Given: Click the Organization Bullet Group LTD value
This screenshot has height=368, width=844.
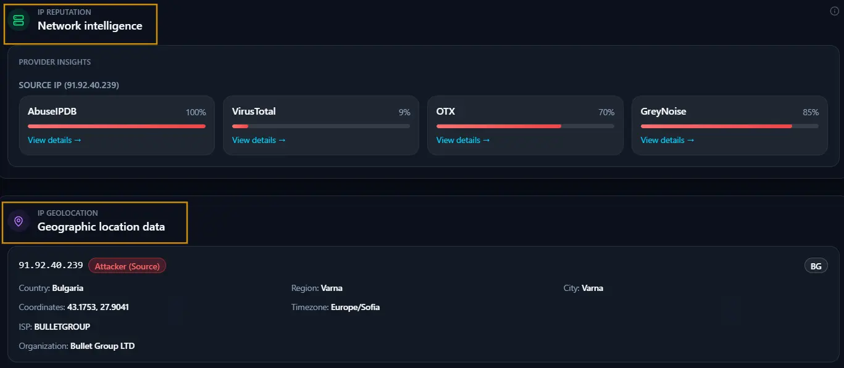Looking at the screenshot, I should [102, 346].
